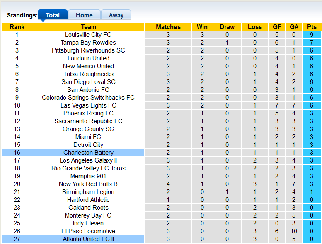Click the GA column header
The height and width of the screenshot is (244, 322).
click(x=294, y=27)
